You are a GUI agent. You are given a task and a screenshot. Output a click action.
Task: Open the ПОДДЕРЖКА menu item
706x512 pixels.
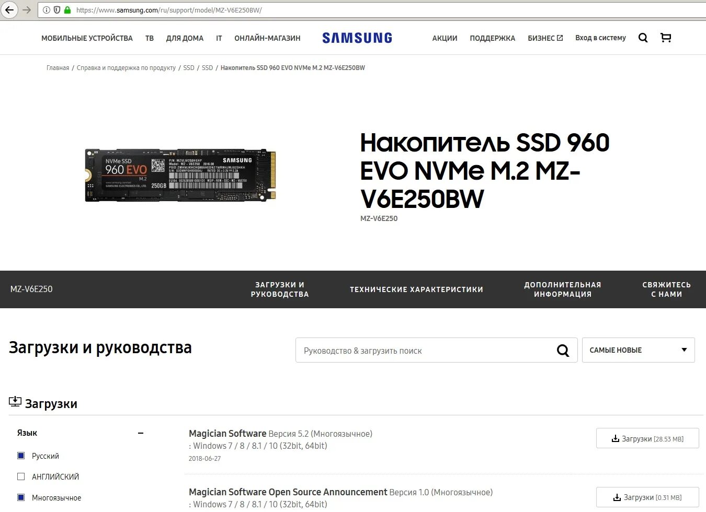pyautogui.click(x=493, y=38)
